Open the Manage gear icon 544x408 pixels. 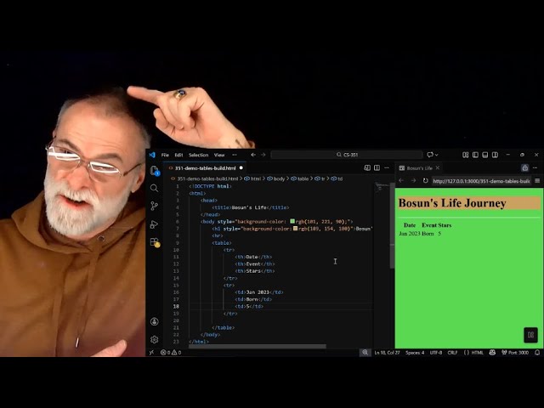coord(155,339)
